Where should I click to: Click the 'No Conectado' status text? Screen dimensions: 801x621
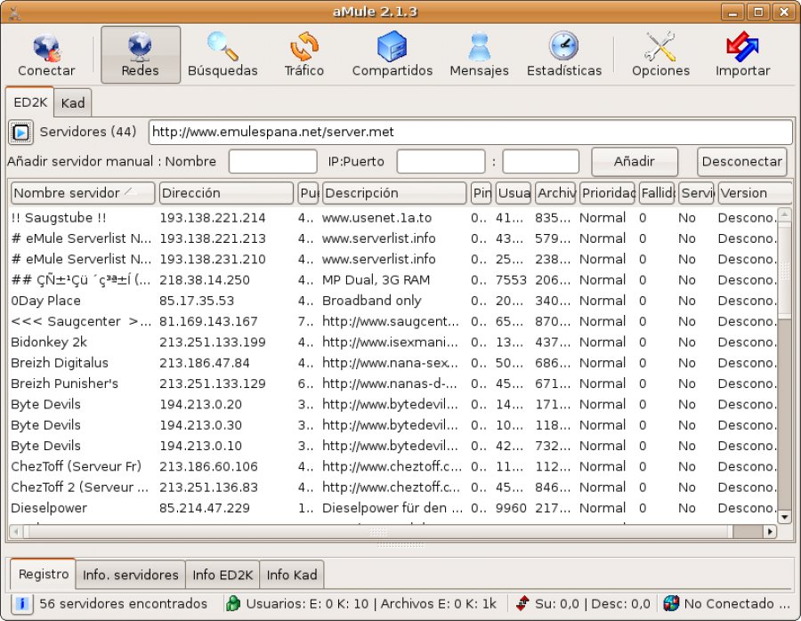click(737, 603)
